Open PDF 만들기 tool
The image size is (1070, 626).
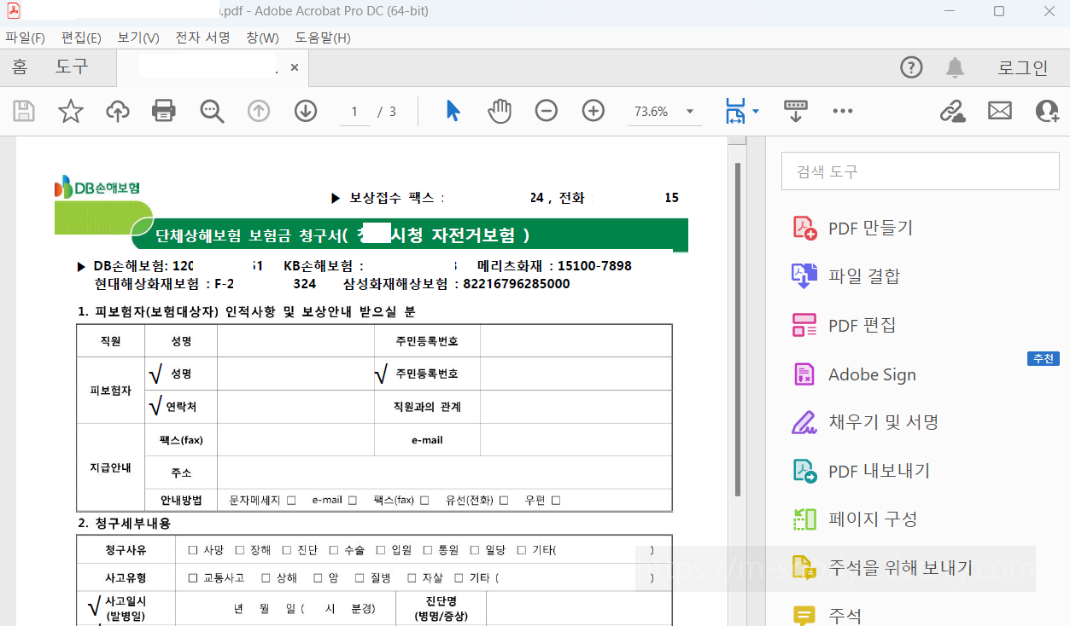tap(854, 228)
